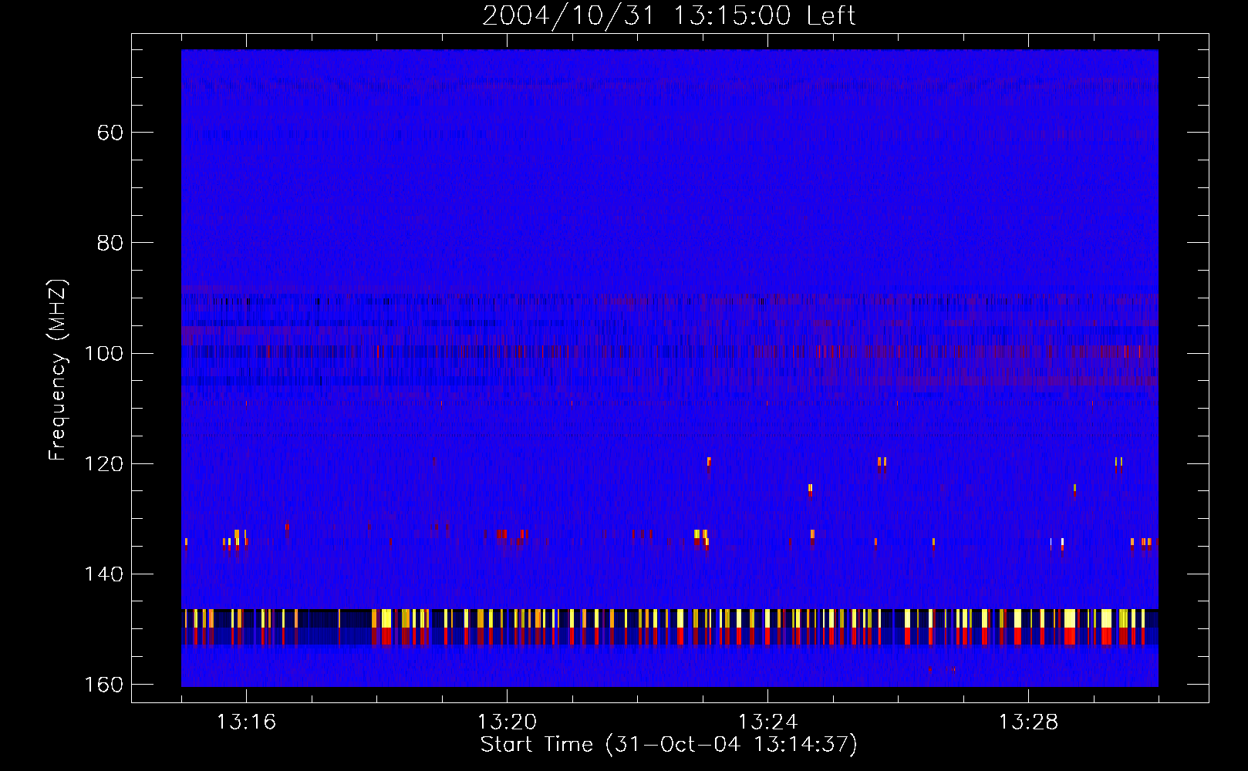Click the "Start Time (31-Oct-04 13:14:37)" label

point(669,745)
